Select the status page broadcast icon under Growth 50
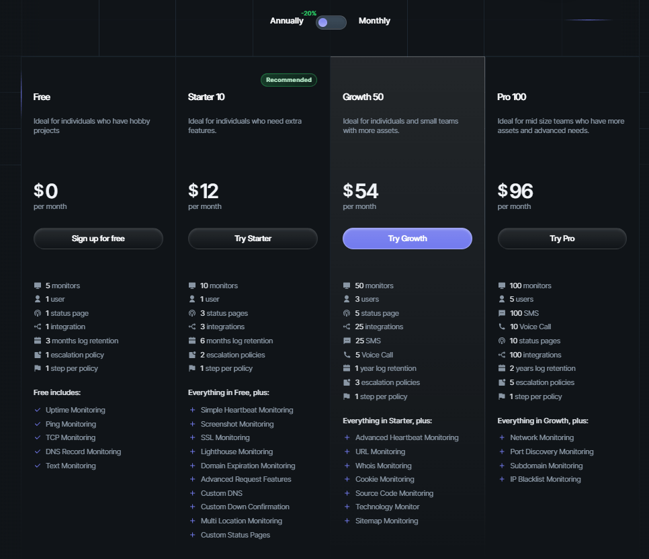 click(347, 313)
